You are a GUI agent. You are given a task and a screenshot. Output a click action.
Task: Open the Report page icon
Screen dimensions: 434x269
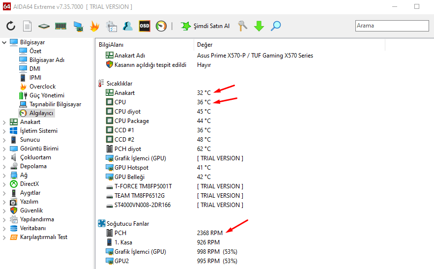(x=28, y=26)
